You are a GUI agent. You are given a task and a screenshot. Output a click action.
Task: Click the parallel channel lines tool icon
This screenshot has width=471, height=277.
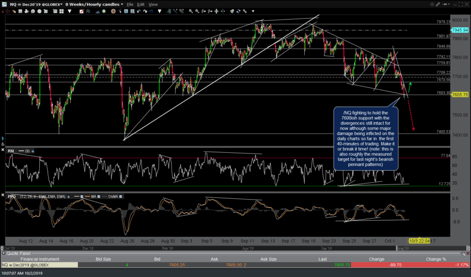[182, 11]
